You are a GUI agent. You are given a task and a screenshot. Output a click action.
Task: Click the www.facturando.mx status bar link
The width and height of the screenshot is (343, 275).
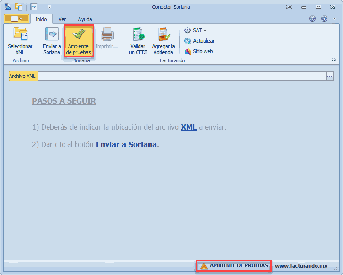point(301,266)
